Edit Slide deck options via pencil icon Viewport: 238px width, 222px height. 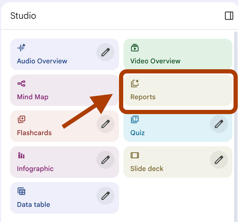[x=219, y=160]
